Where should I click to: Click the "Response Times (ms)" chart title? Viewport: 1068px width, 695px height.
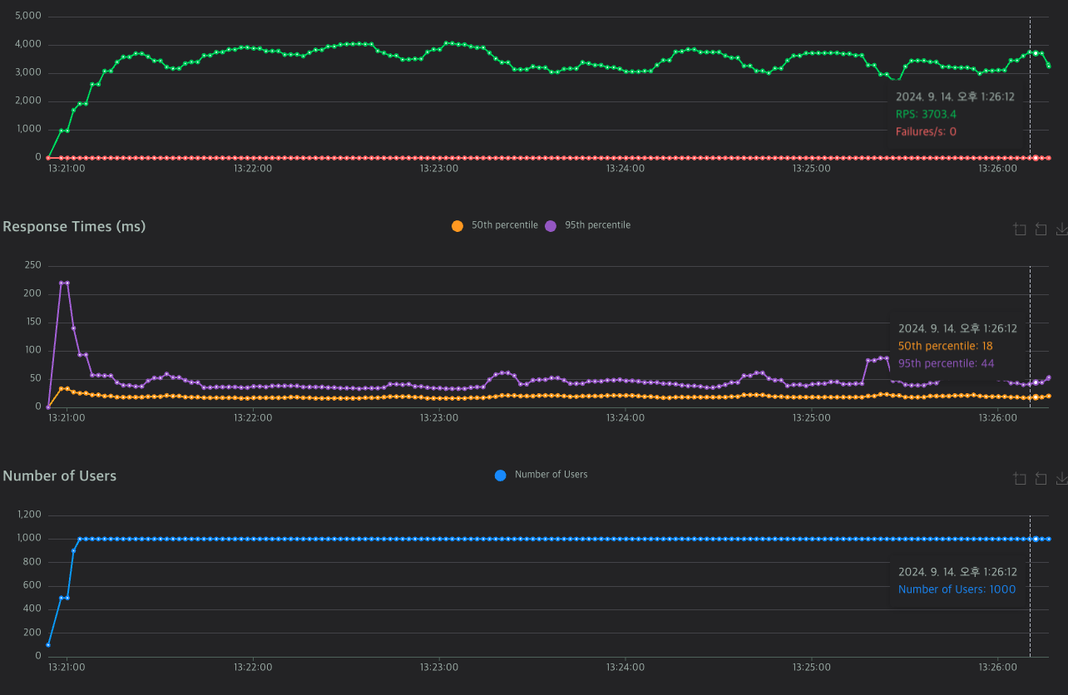74,226
